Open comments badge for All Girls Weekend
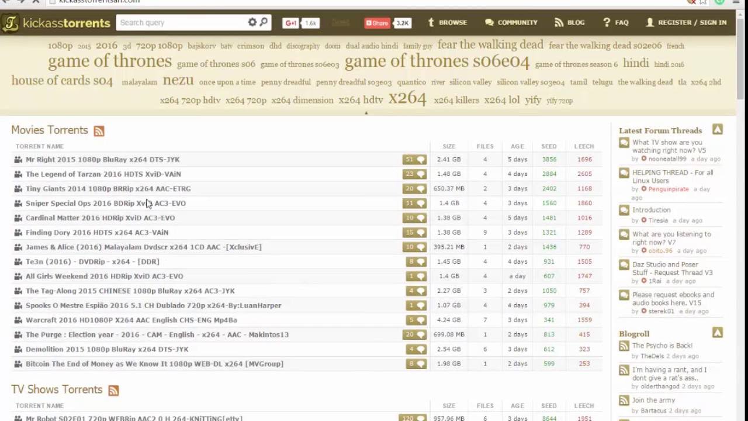The image size is (748, 421). [x=416, y=276]
